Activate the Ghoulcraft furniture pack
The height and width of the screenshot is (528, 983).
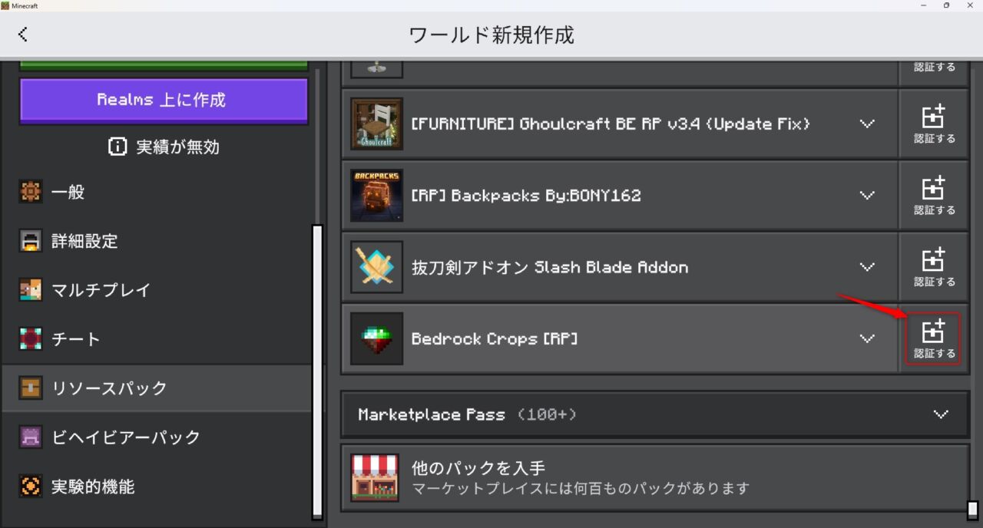point(934,124)
